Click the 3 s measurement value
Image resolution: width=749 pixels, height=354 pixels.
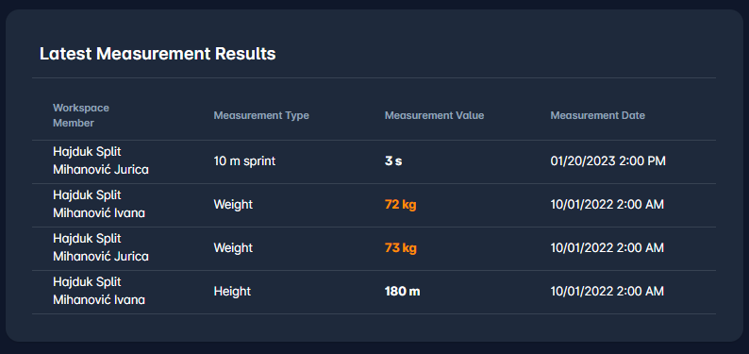[393, 161]
